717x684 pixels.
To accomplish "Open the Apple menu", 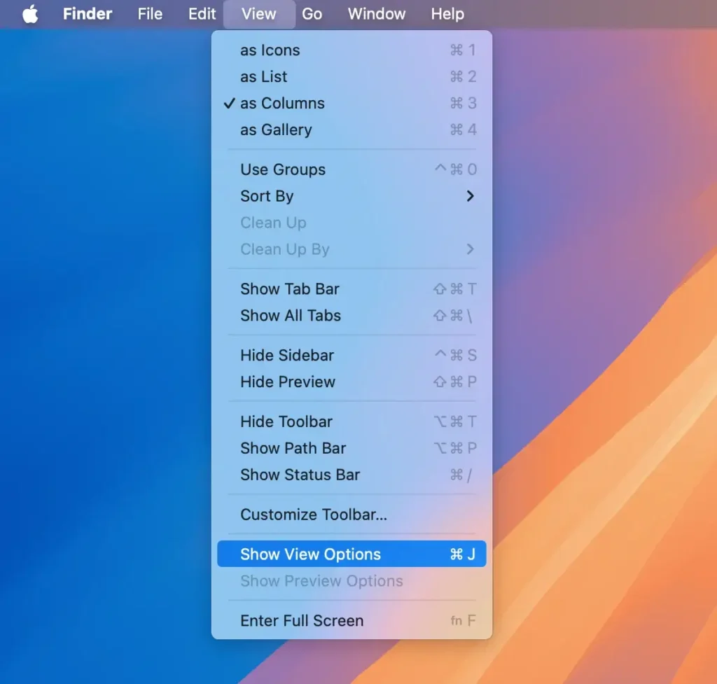I will 30,14.
